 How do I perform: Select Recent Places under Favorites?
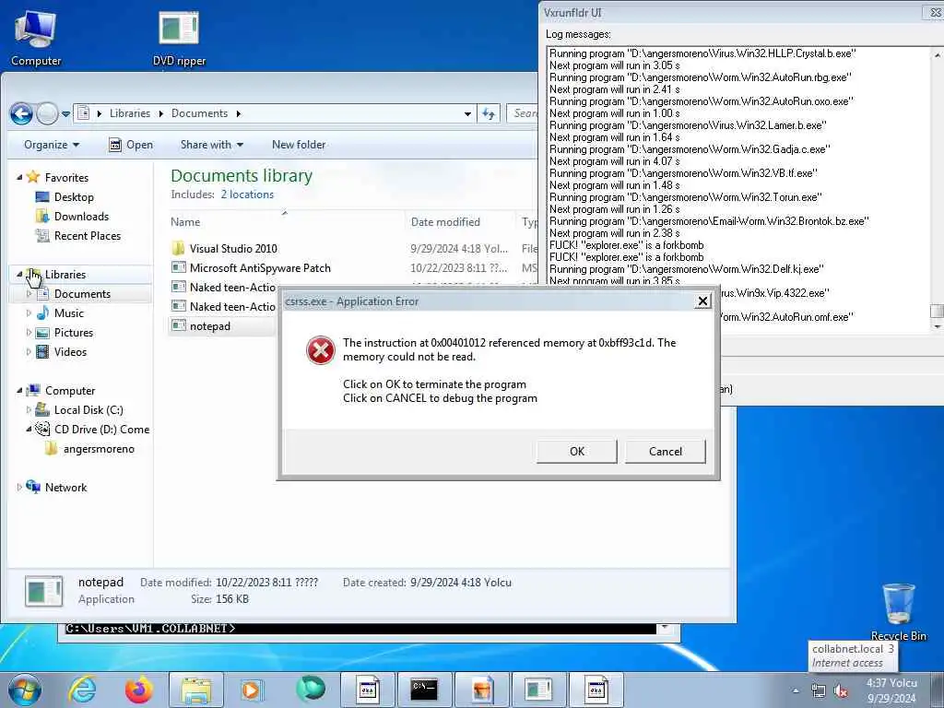point(88,235)
